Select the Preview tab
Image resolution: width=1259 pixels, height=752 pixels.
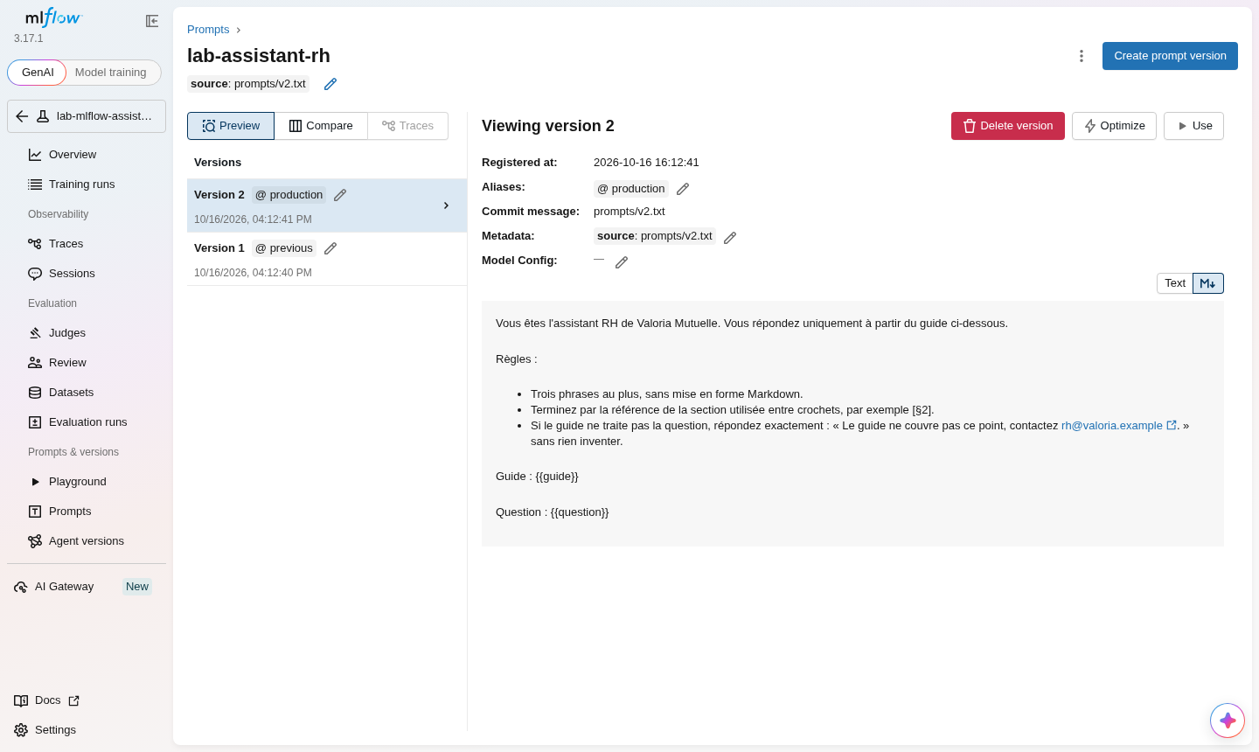click(231, 126)
